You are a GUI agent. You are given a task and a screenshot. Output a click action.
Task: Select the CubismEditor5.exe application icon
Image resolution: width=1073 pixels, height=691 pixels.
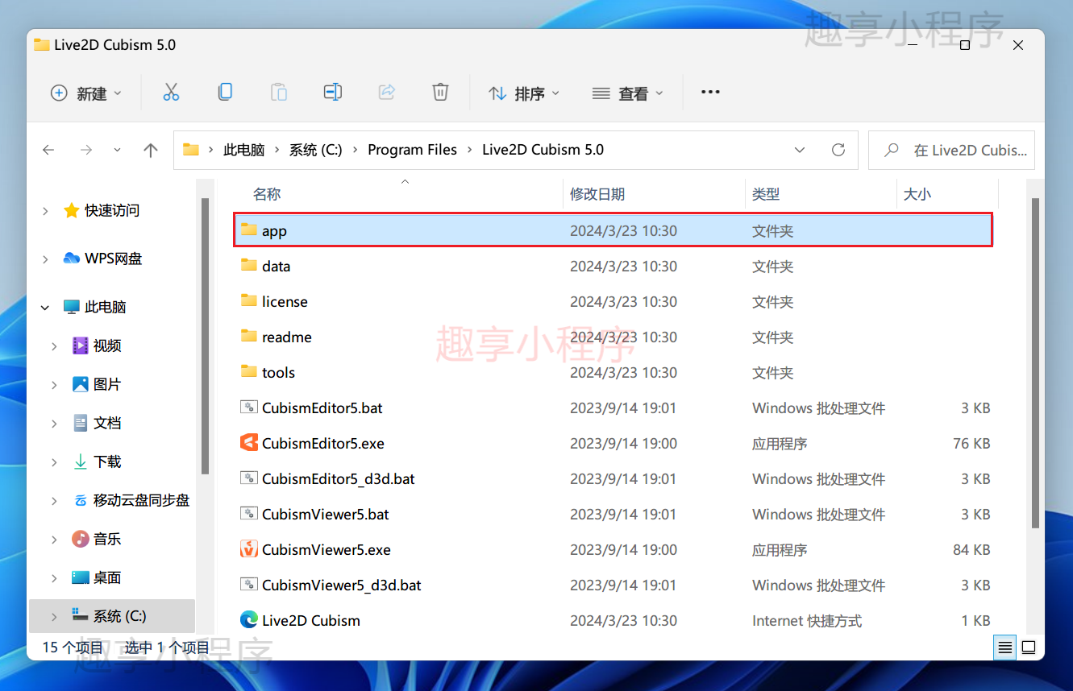(x=249, y=443)
